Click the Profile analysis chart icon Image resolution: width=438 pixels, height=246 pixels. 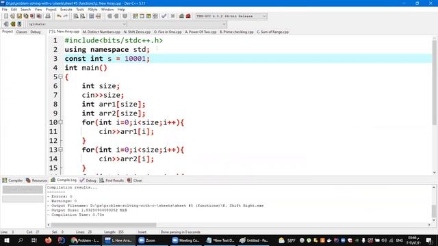click(181, 16)
